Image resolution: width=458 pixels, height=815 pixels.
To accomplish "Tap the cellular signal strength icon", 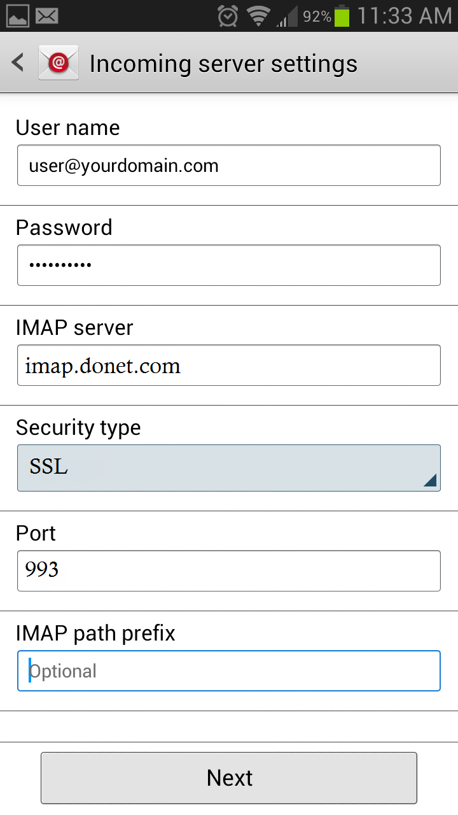I will tap(287, 16).
